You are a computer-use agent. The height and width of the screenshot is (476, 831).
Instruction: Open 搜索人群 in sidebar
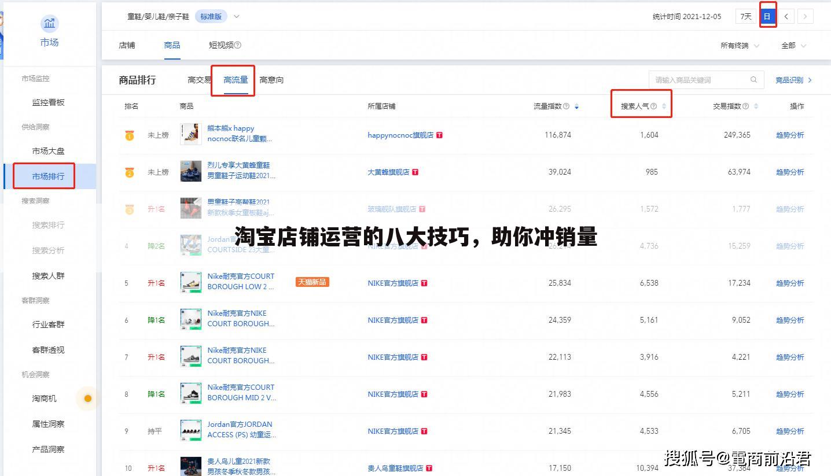[48, 276]
